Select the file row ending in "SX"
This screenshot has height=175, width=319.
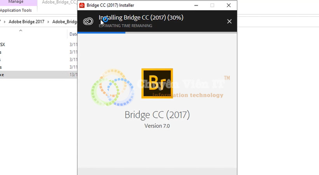click(39, 45)
